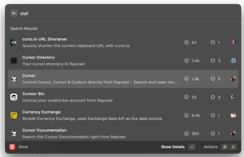Click the Cursor Directory extension icon
244x157 pixels.
[x=14, y=61]
